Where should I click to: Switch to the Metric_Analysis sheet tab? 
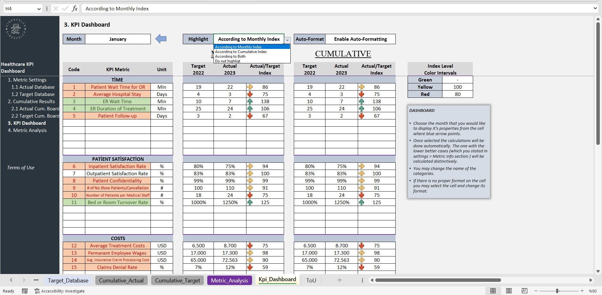coord(229,280)
